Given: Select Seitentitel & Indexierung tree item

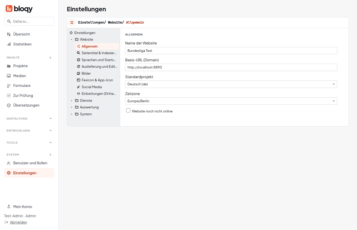Looking at the screenshot, I should [x=97, y=53].
